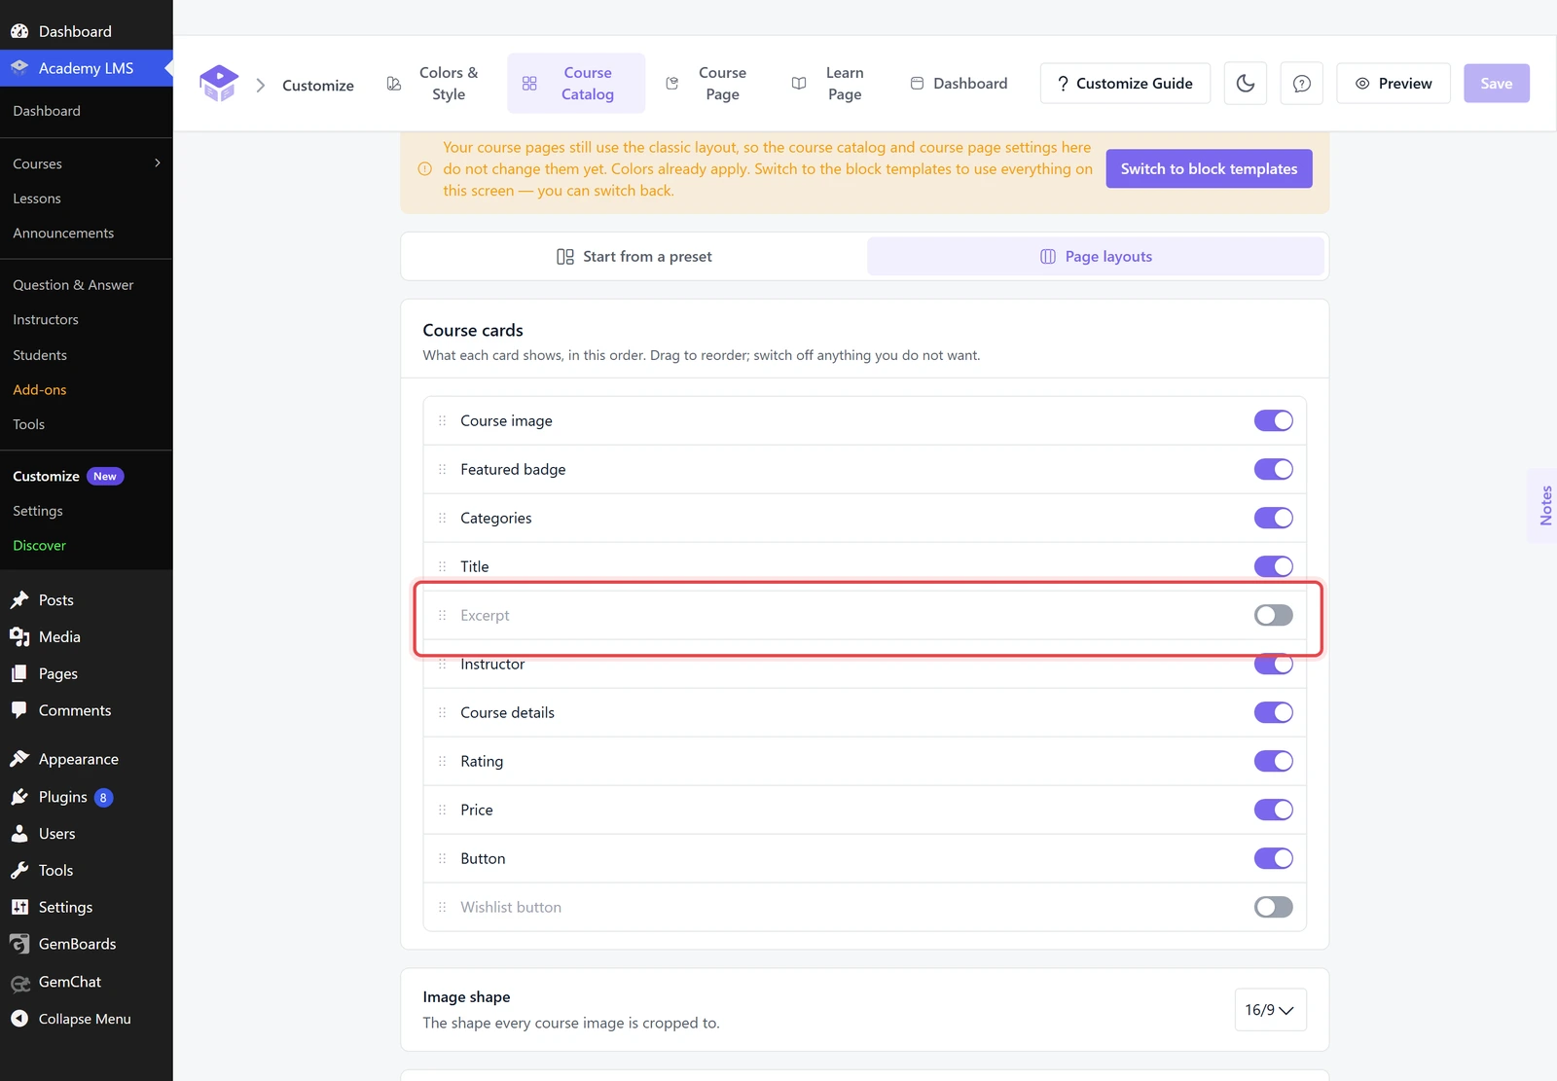The height and width of the screenshot is (1081, 1557).
Task: Open the Notes side panel tab
Action: tap(1544, 506)
